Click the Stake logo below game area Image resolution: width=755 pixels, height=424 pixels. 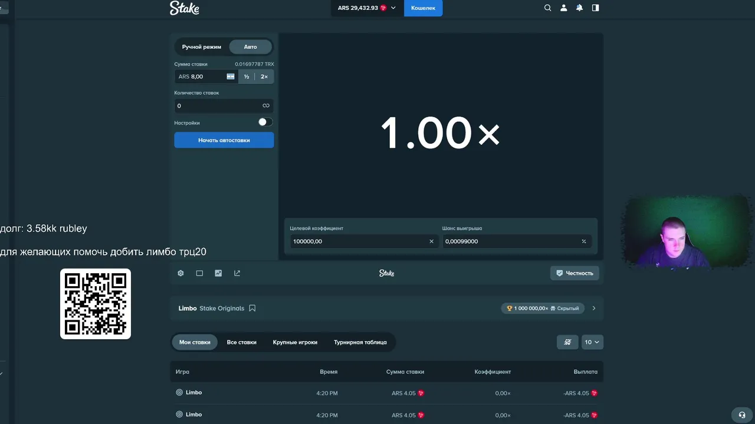[386, 273]
